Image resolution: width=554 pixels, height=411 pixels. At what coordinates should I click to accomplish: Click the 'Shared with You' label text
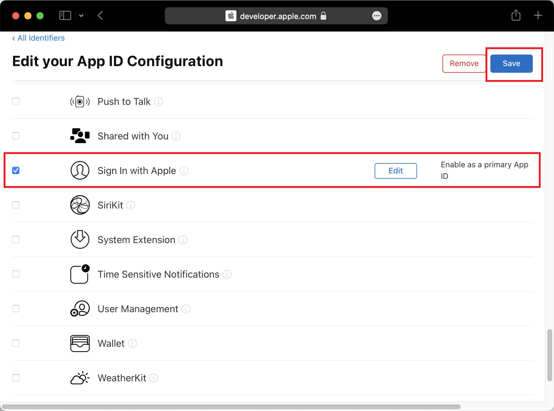133,136
